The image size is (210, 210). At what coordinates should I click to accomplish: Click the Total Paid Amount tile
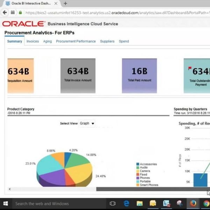(139, 76)
